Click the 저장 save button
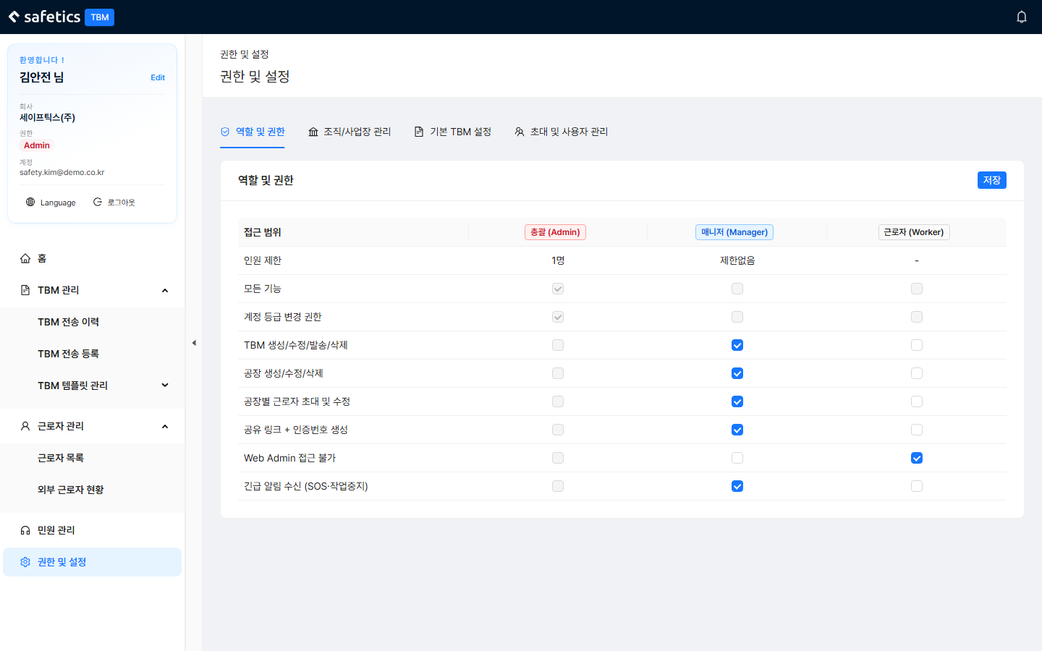Image resolution: width=1042 pixels, height=651 pixels. (x=991, y=180)
